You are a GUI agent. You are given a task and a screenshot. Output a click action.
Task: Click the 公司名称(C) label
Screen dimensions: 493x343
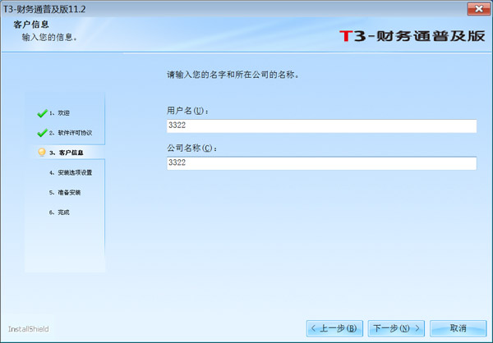click(191, 148)
